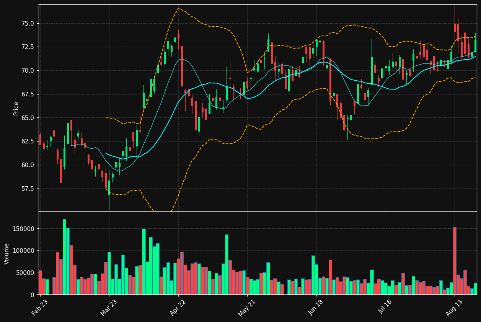The width and height of the screenshot is (481, 322).
Task: Select the 67.5 price tick label
Action: (x=27, y=94)
